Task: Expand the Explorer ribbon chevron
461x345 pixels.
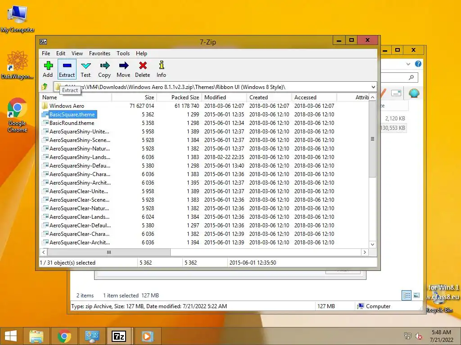Action: click(408, 64)
